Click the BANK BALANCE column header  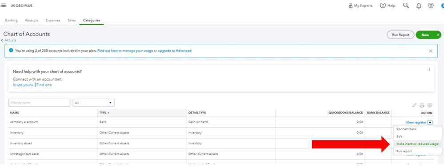(378, 113)
